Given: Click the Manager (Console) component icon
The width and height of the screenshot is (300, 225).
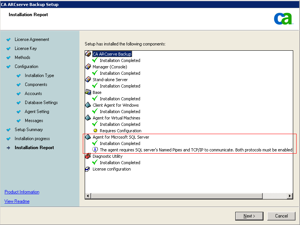Looking at the screenshot, I should click(88, 67).
